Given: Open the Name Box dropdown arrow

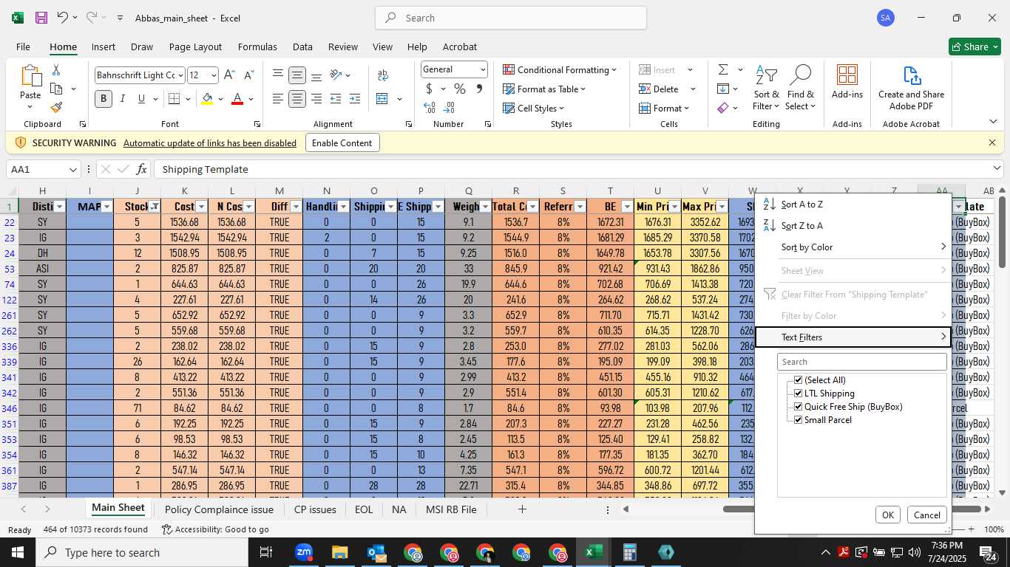Looking at the screenshot, I should [x=73, y=169].
